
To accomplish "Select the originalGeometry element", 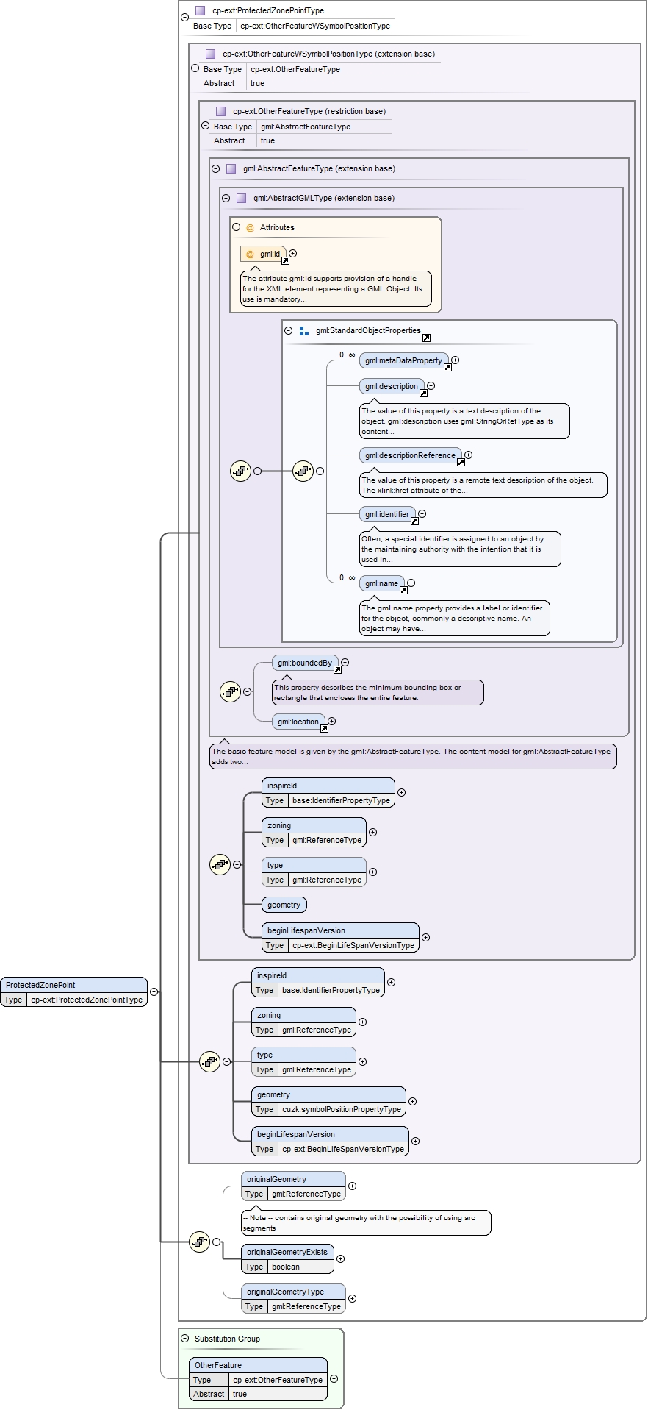I will [293, 1186].
